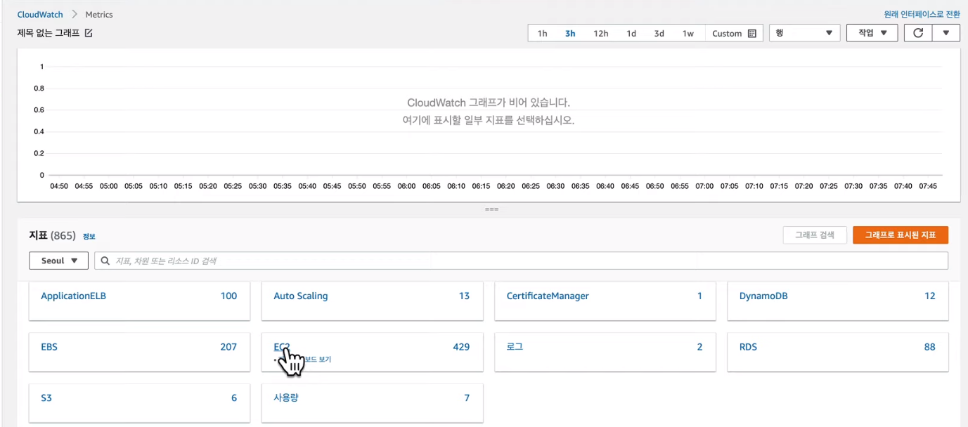Focus the metrics search field
The height and width of the screenshot is (427, 968).
[x=521, y=261]
